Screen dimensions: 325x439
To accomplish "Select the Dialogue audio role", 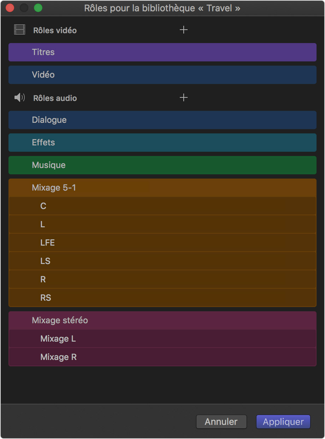I will [x=162, y=120].
